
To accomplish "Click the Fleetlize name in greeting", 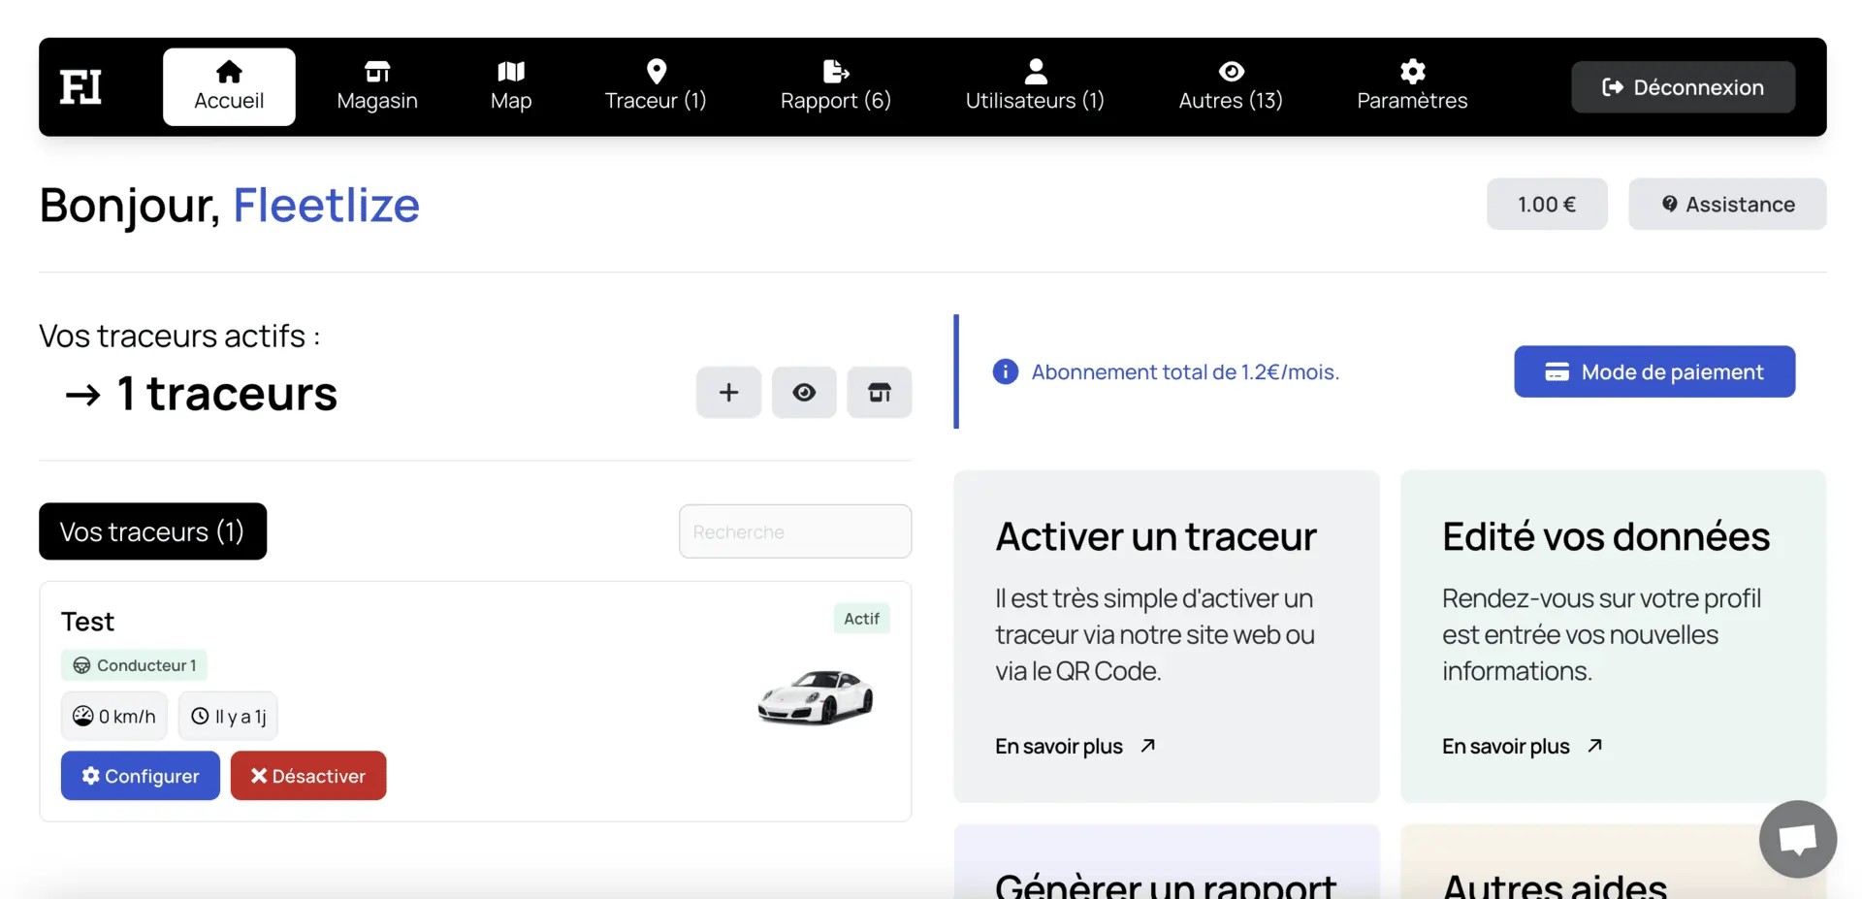I will coord(326,205).
